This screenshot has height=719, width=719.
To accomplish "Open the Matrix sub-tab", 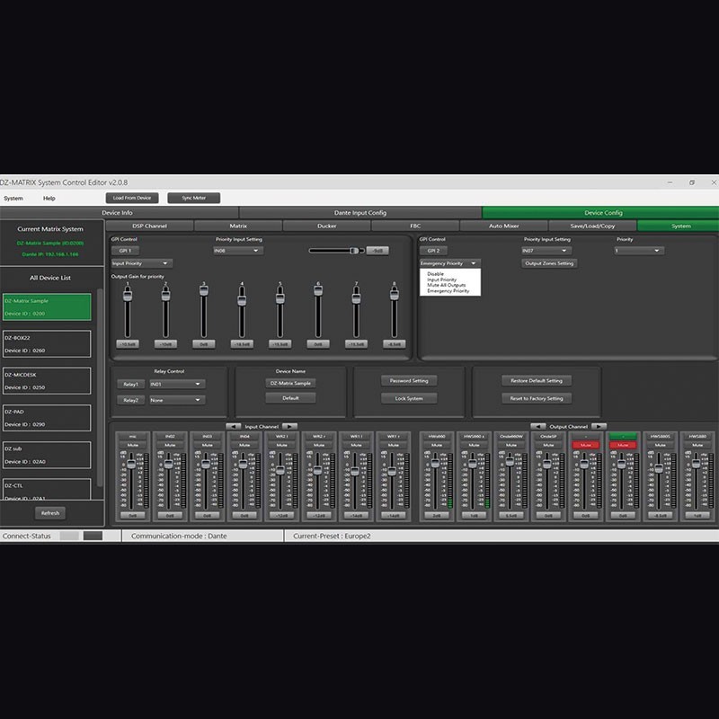I will (x=238, y=226).
